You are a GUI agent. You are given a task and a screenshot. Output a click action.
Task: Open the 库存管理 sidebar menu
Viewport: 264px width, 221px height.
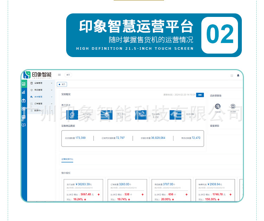tap(41, 97)
